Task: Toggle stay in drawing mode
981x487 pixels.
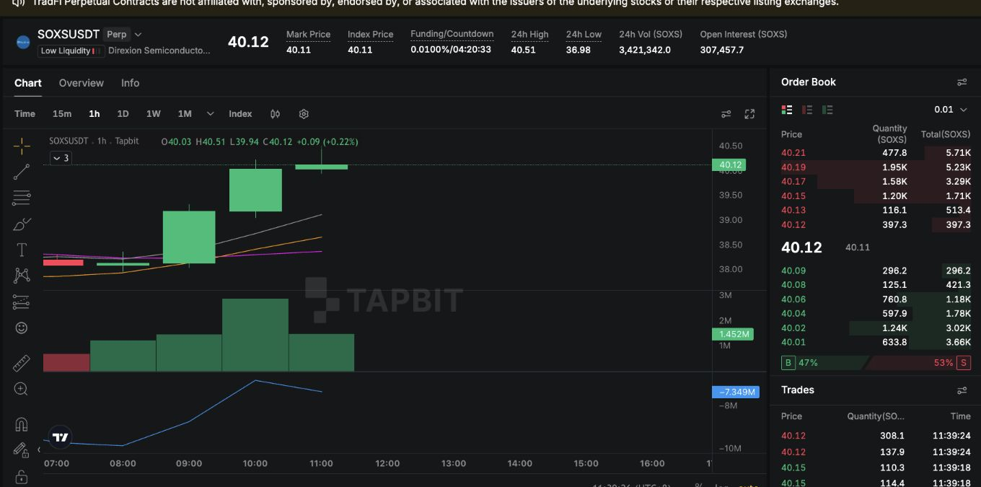Action: click(22, 450)
